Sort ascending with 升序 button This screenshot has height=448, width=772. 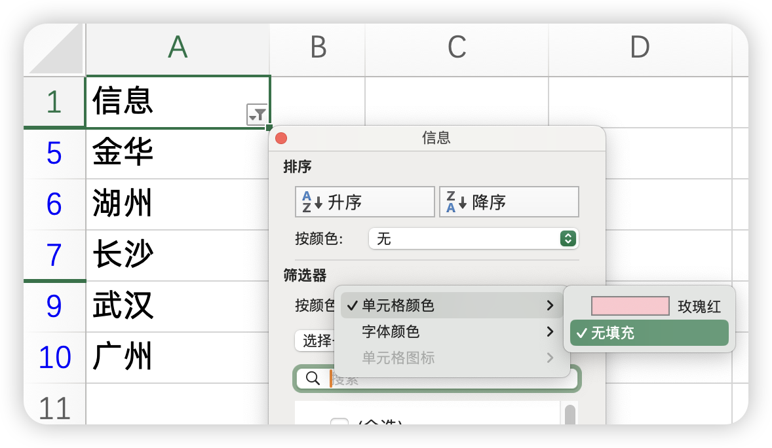(x=365, y=202)
